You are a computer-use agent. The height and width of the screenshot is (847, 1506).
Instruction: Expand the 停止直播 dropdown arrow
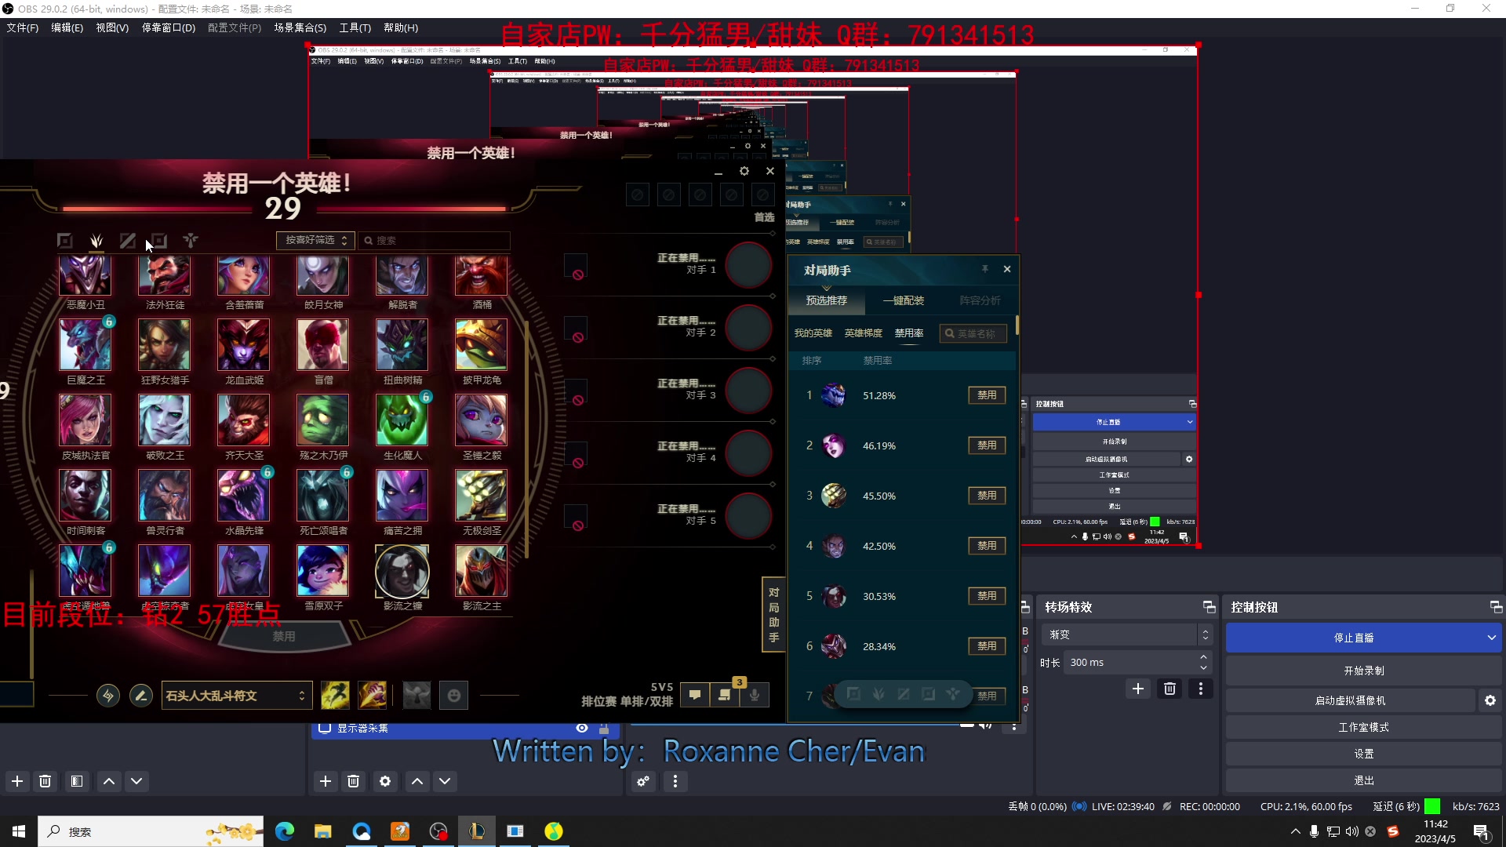[1491, 638]
